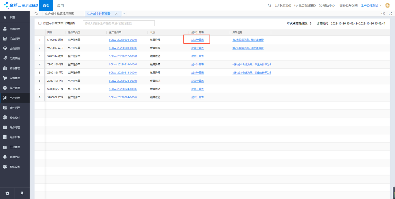
Task: Open 基础资料 in the sidebar
Action: coord(15,157)
